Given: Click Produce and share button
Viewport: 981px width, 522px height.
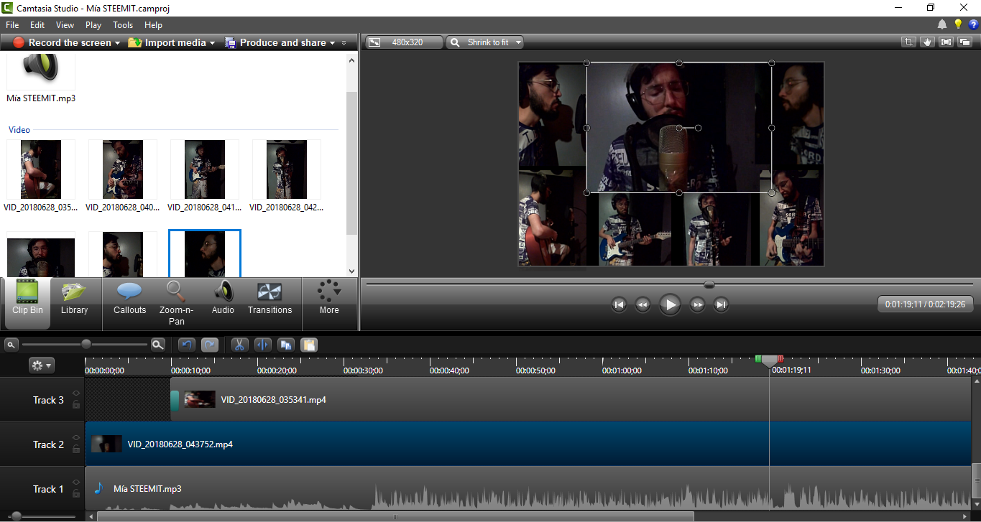Looking at the screenshot, I should click(x=276, y=43).
